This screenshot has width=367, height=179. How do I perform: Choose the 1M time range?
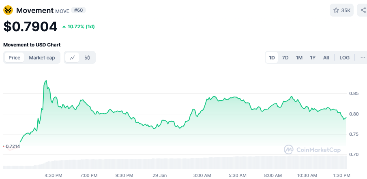[299, 57]
